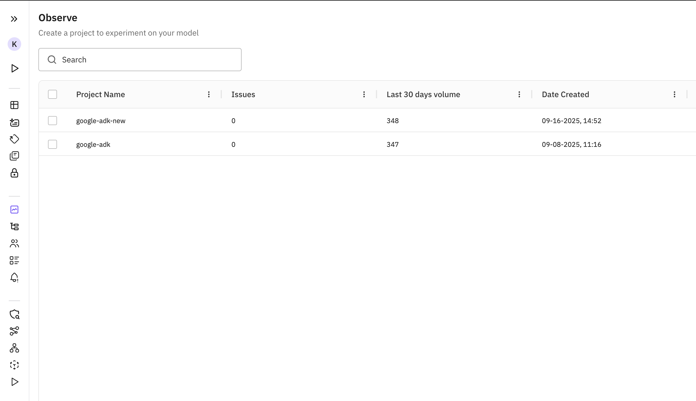Open the Last 30 days volume column menu
This screenshot has width=696, height=401.
pyautogui.click(x=519, y=94)
